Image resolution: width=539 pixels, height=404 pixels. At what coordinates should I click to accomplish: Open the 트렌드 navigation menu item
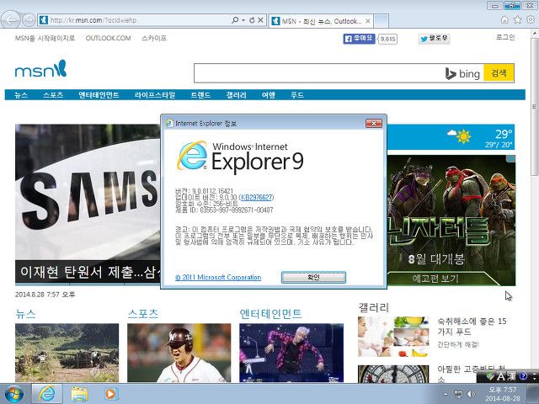pos(200,95)
